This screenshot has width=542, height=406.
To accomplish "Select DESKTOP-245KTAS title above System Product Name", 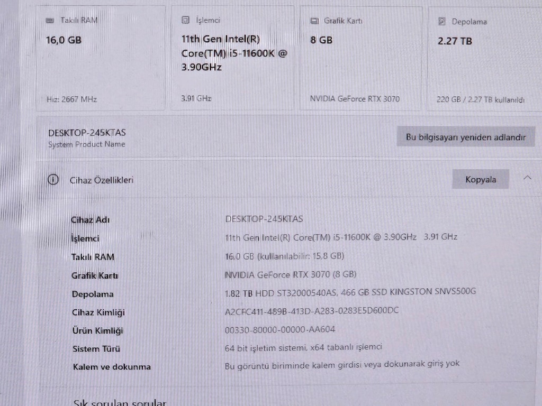I will [87, 133].
